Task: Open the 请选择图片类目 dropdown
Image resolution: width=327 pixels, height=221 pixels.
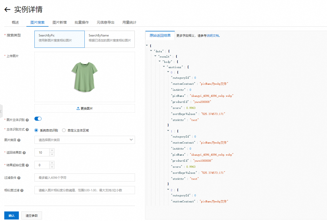Action: [84, 140]
